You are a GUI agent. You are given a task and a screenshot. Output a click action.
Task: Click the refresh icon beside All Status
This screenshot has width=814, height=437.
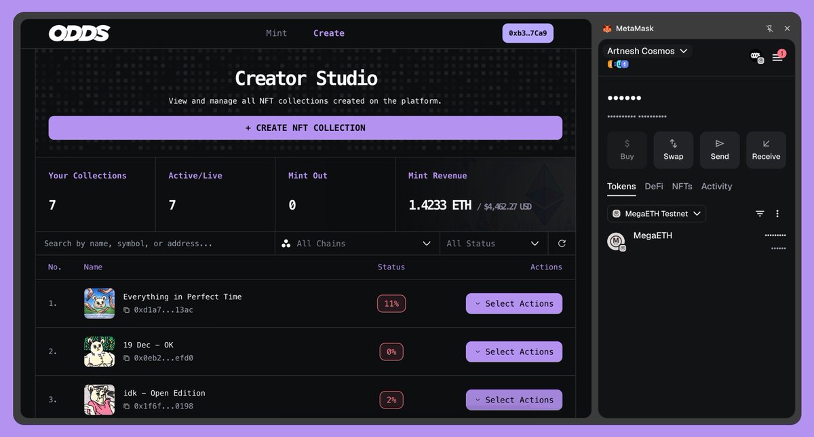(x=562, y=243)
